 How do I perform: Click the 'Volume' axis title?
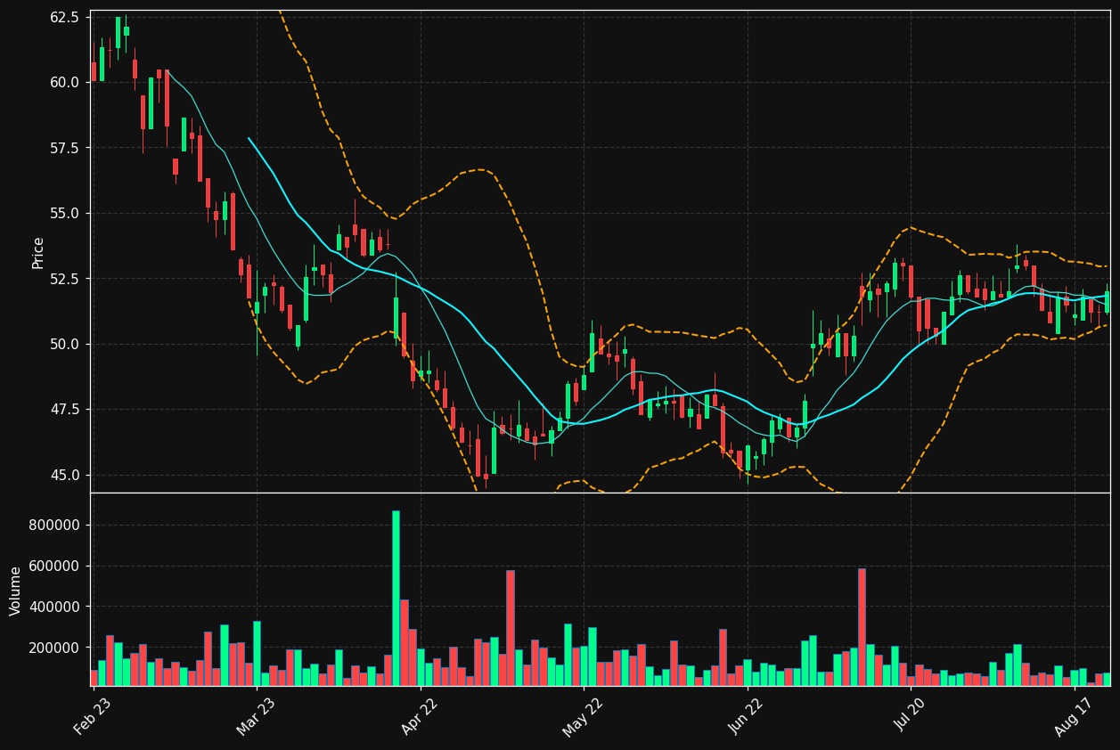click(16, 591)
